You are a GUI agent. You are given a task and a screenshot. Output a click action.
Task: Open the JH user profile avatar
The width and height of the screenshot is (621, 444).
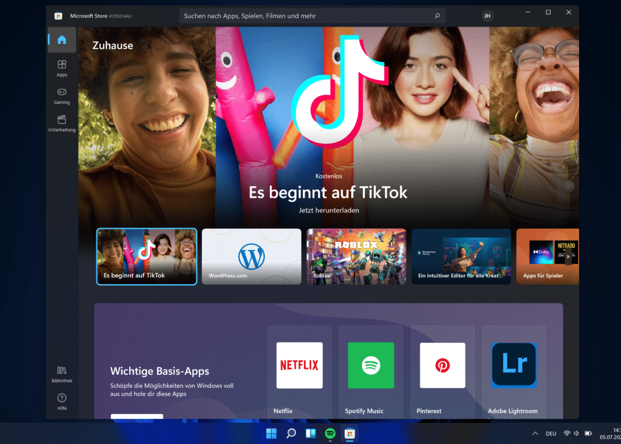487,16
